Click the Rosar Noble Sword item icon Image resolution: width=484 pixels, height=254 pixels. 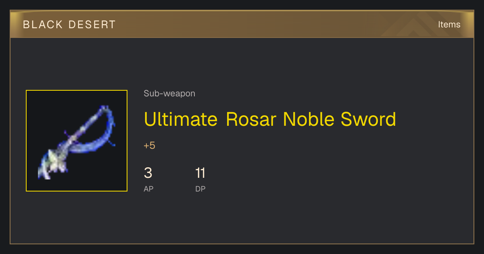point(77,141)
